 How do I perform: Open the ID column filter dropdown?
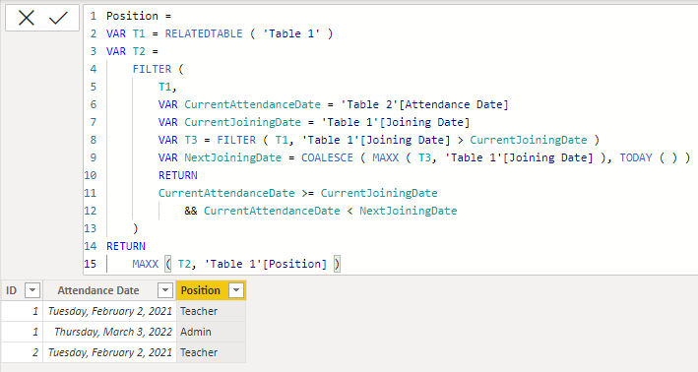coord(32,290)
